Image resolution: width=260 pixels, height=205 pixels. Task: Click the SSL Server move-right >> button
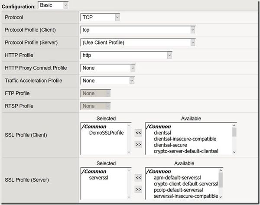click(x=138, y=189)
